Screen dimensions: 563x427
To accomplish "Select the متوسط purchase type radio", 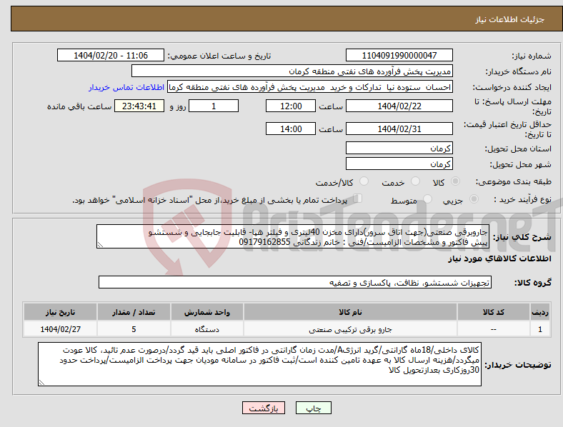I will (427, 199).
